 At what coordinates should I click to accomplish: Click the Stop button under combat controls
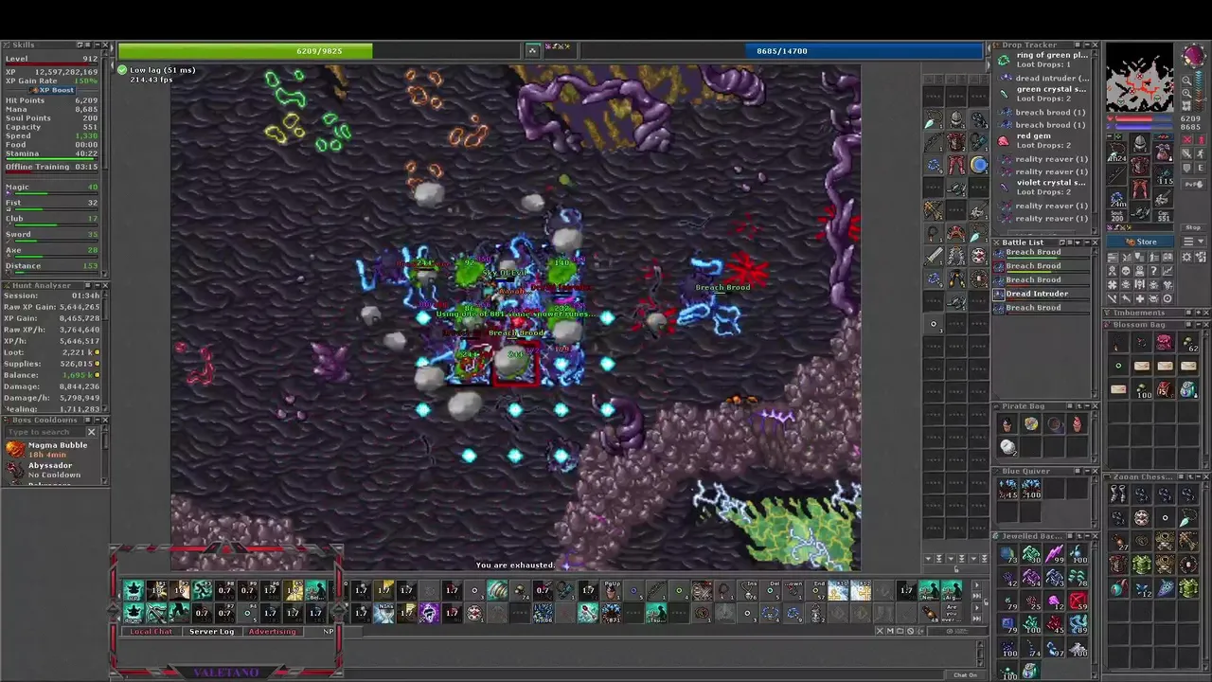coord(1193,227)
